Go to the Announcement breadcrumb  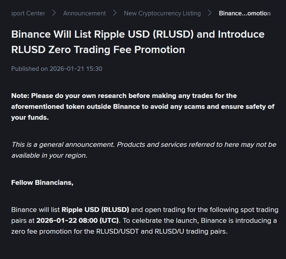pyautogui.click(x=84, y=13)
